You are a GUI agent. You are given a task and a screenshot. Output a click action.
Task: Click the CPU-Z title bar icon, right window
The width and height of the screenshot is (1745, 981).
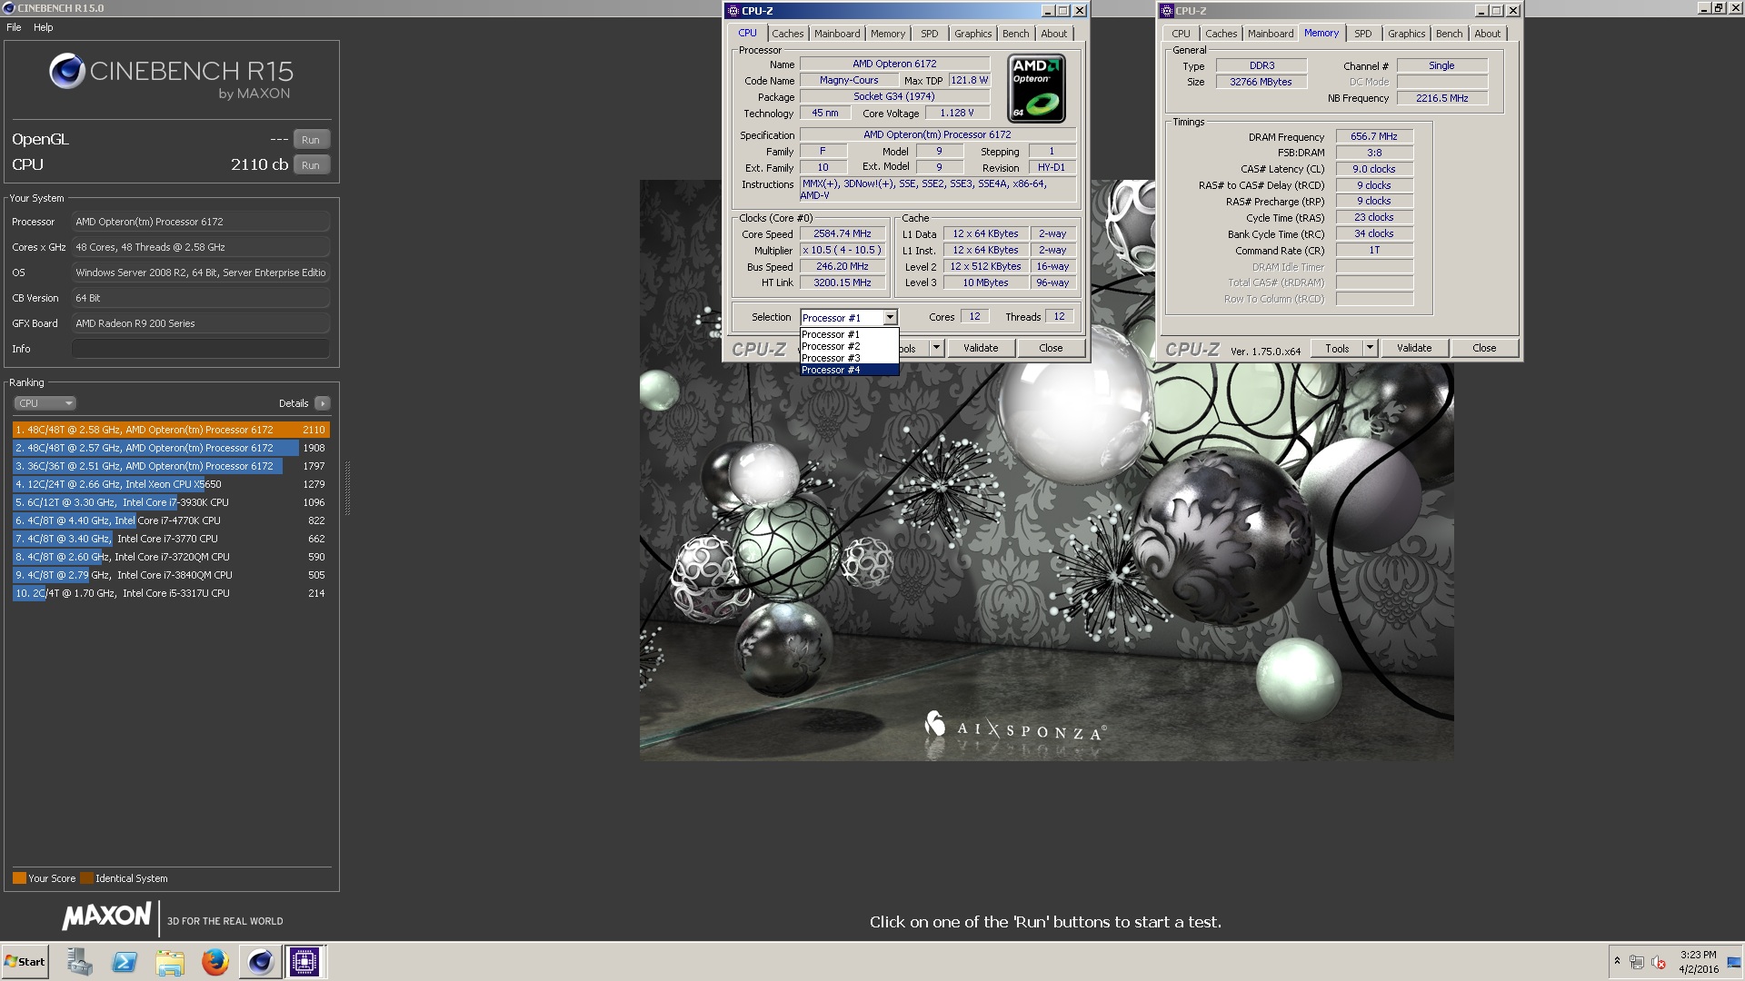(1166, 11)
